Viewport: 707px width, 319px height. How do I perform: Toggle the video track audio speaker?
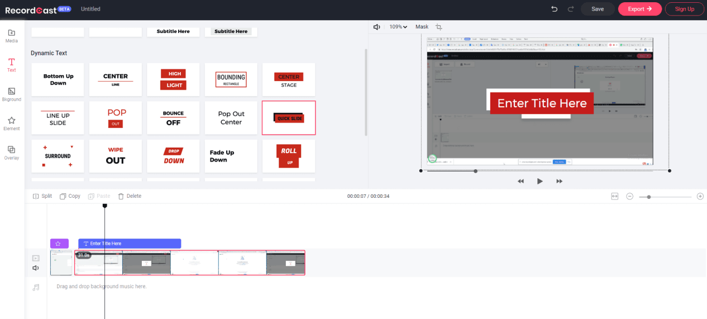click(36, 268)
